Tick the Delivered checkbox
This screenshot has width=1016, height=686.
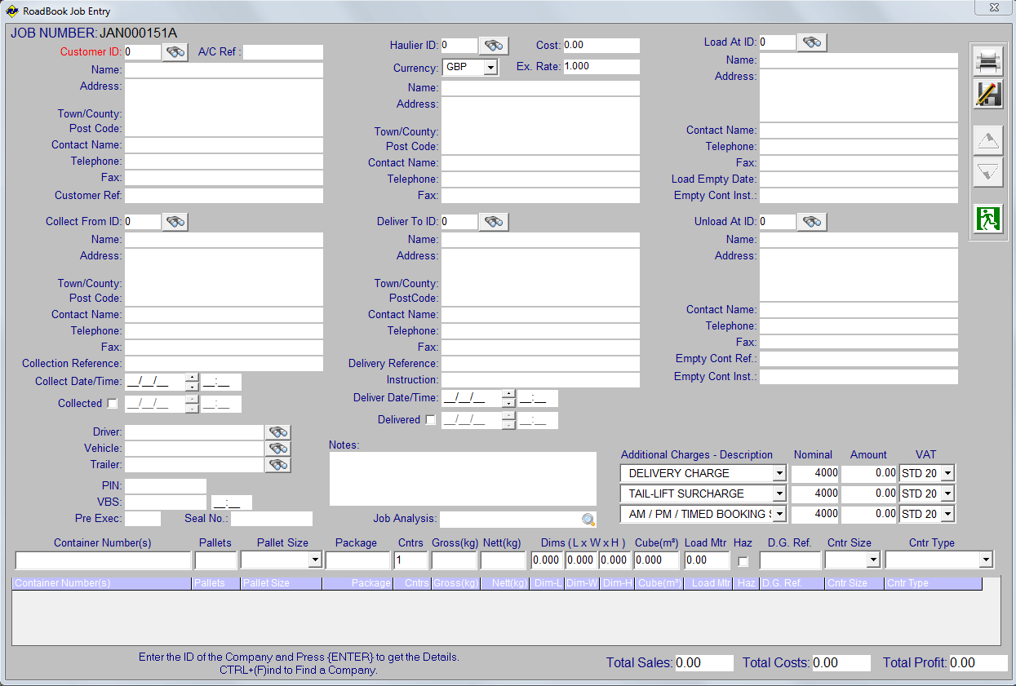431,420
